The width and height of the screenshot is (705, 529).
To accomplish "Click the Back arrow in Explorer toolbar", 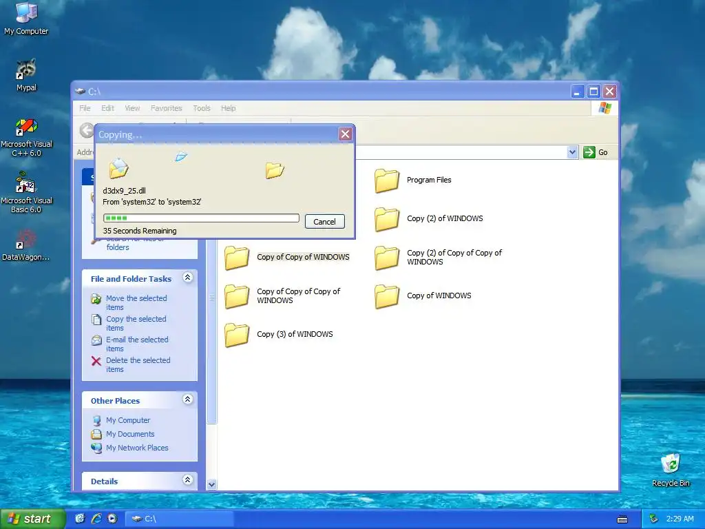I will point(86,130).
